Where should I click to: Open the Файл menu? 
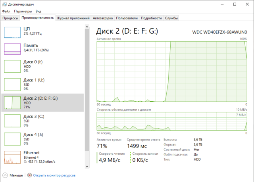6,11
